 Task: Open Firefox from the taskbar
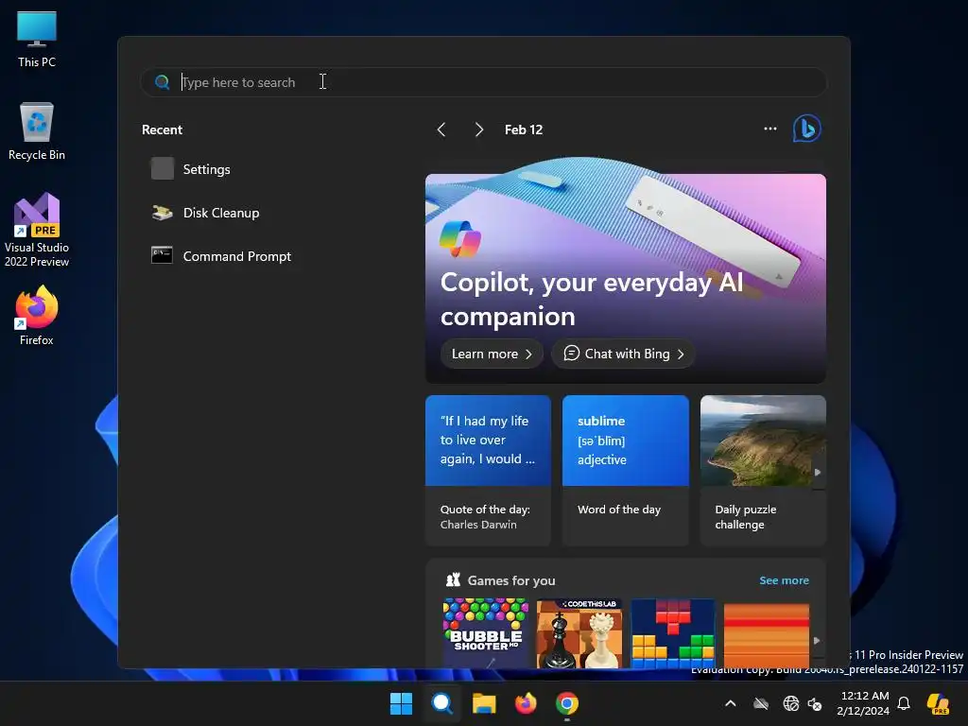pos(526,703)
